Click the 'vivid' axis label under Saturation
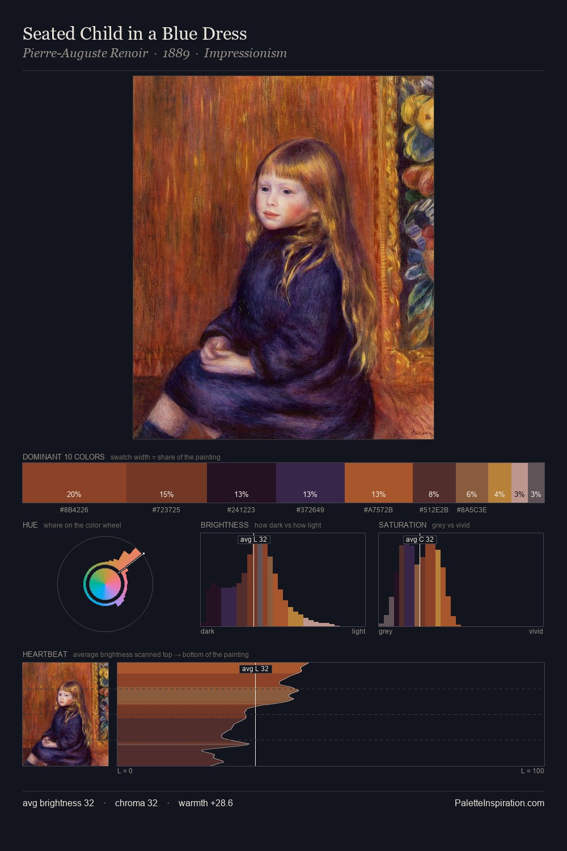This screenshot has width=567, height=851. click(536, 631)
